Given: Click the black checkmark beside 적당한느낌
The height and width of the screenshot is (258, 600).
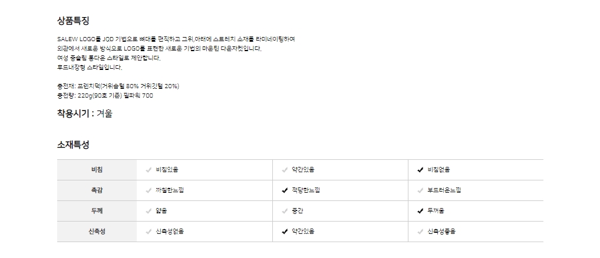Looking at the screenshot, I should click(285, 190).
